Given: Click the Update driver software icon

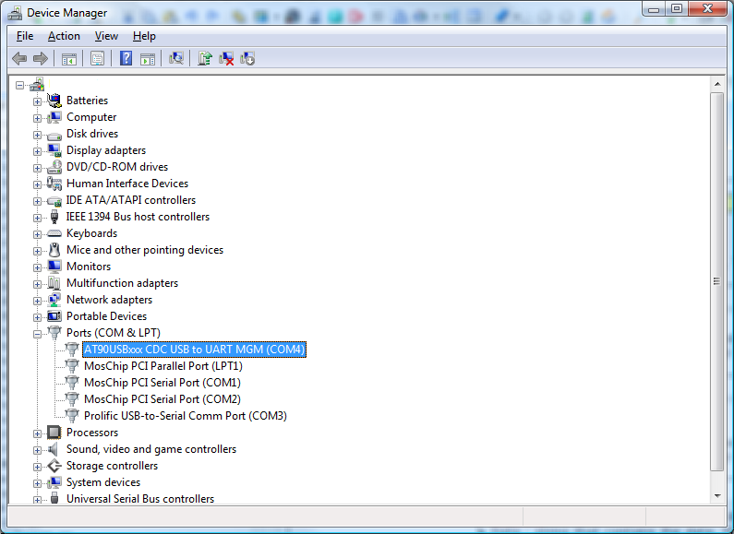Looking at the screenshot, I should point(205,58).
